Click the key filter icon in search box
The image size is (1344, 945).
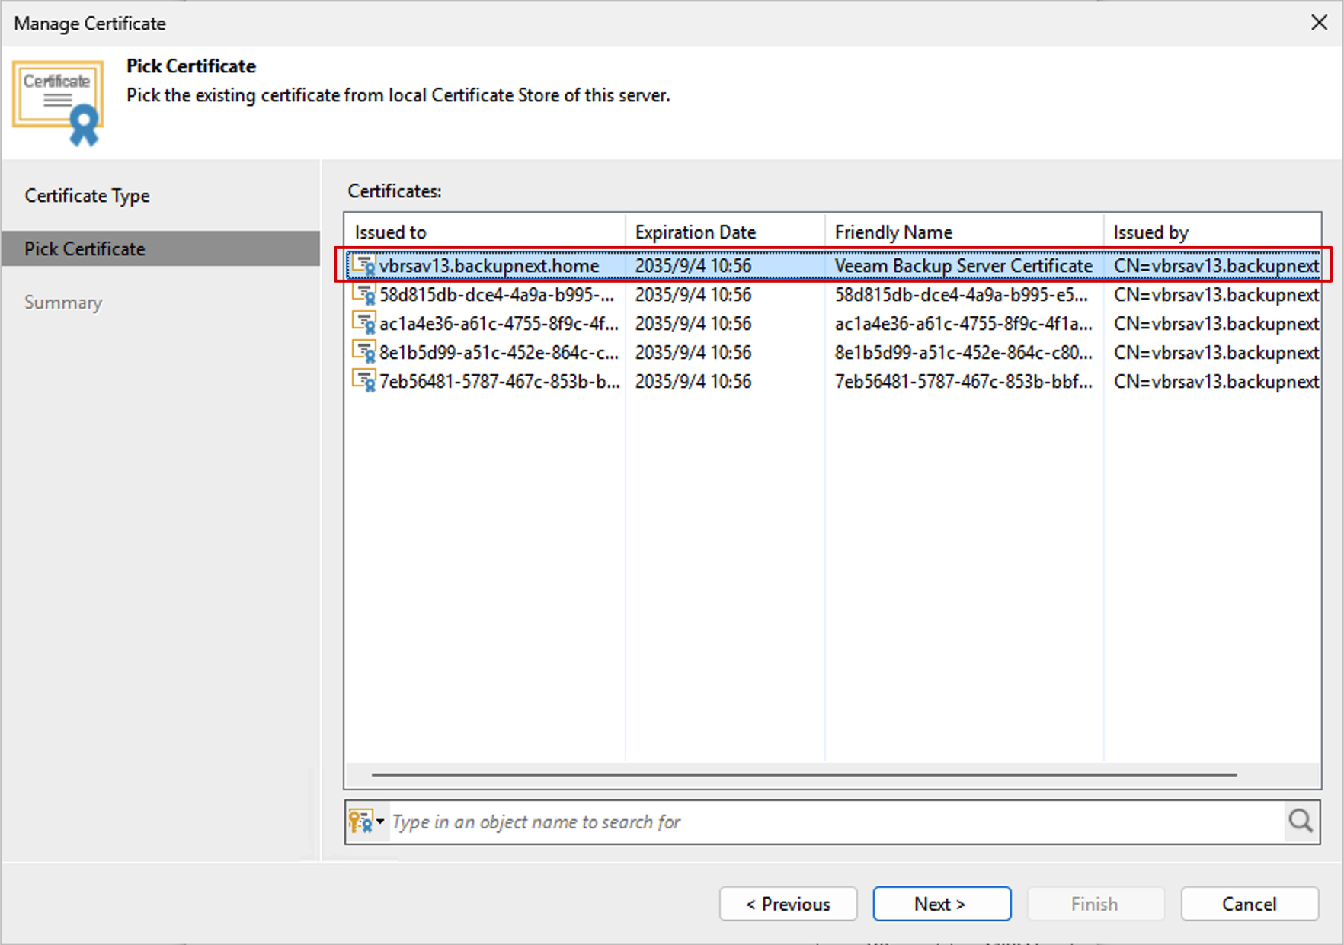[x=360, y=822]
